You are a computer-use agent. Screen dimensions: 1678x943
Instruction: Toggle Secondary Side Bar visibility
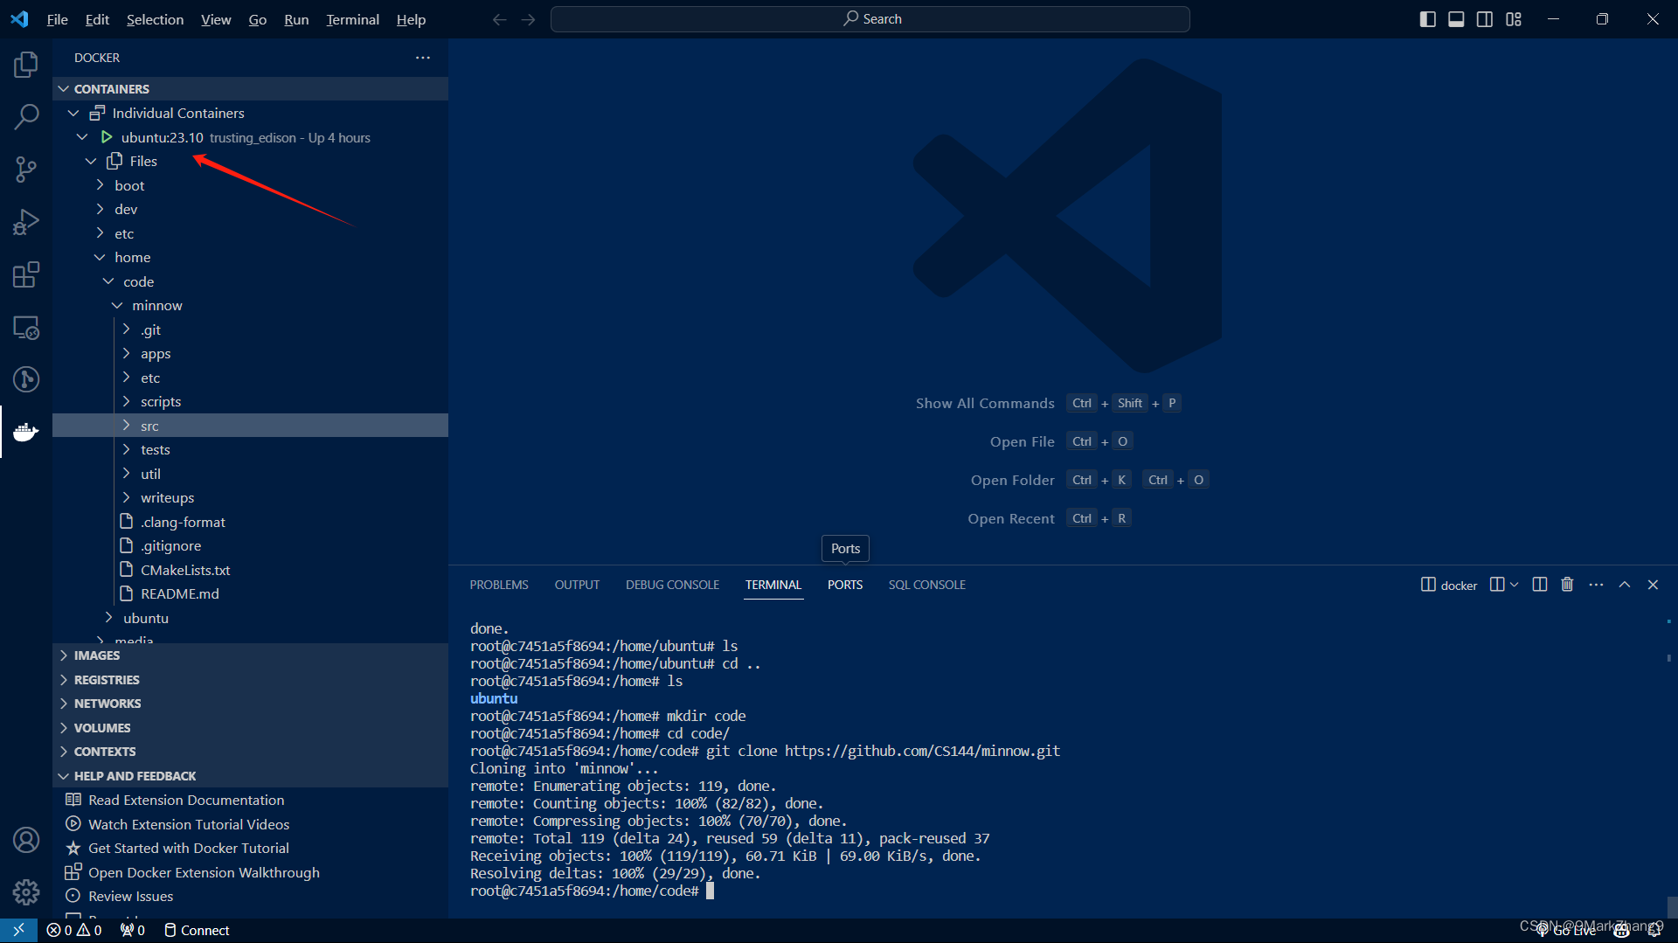[x=1485, y=19]
